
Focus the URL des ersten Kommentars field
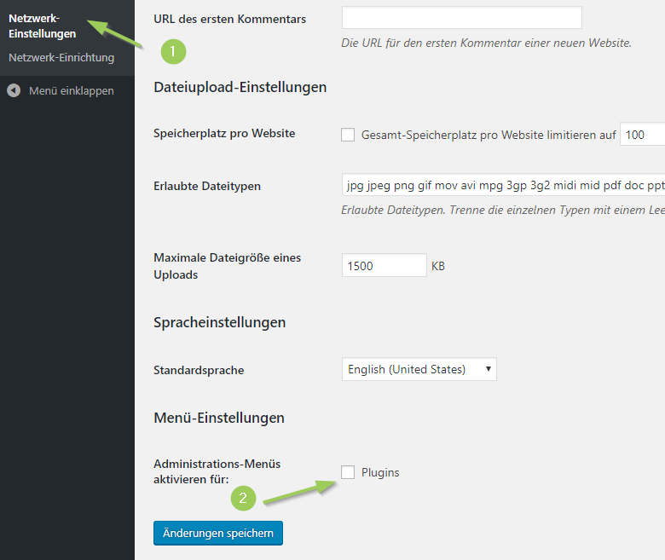(x=462, y=18)
